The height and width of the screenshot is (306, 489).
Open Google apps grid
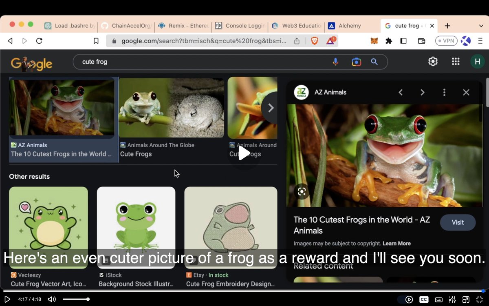click(456, 62)
